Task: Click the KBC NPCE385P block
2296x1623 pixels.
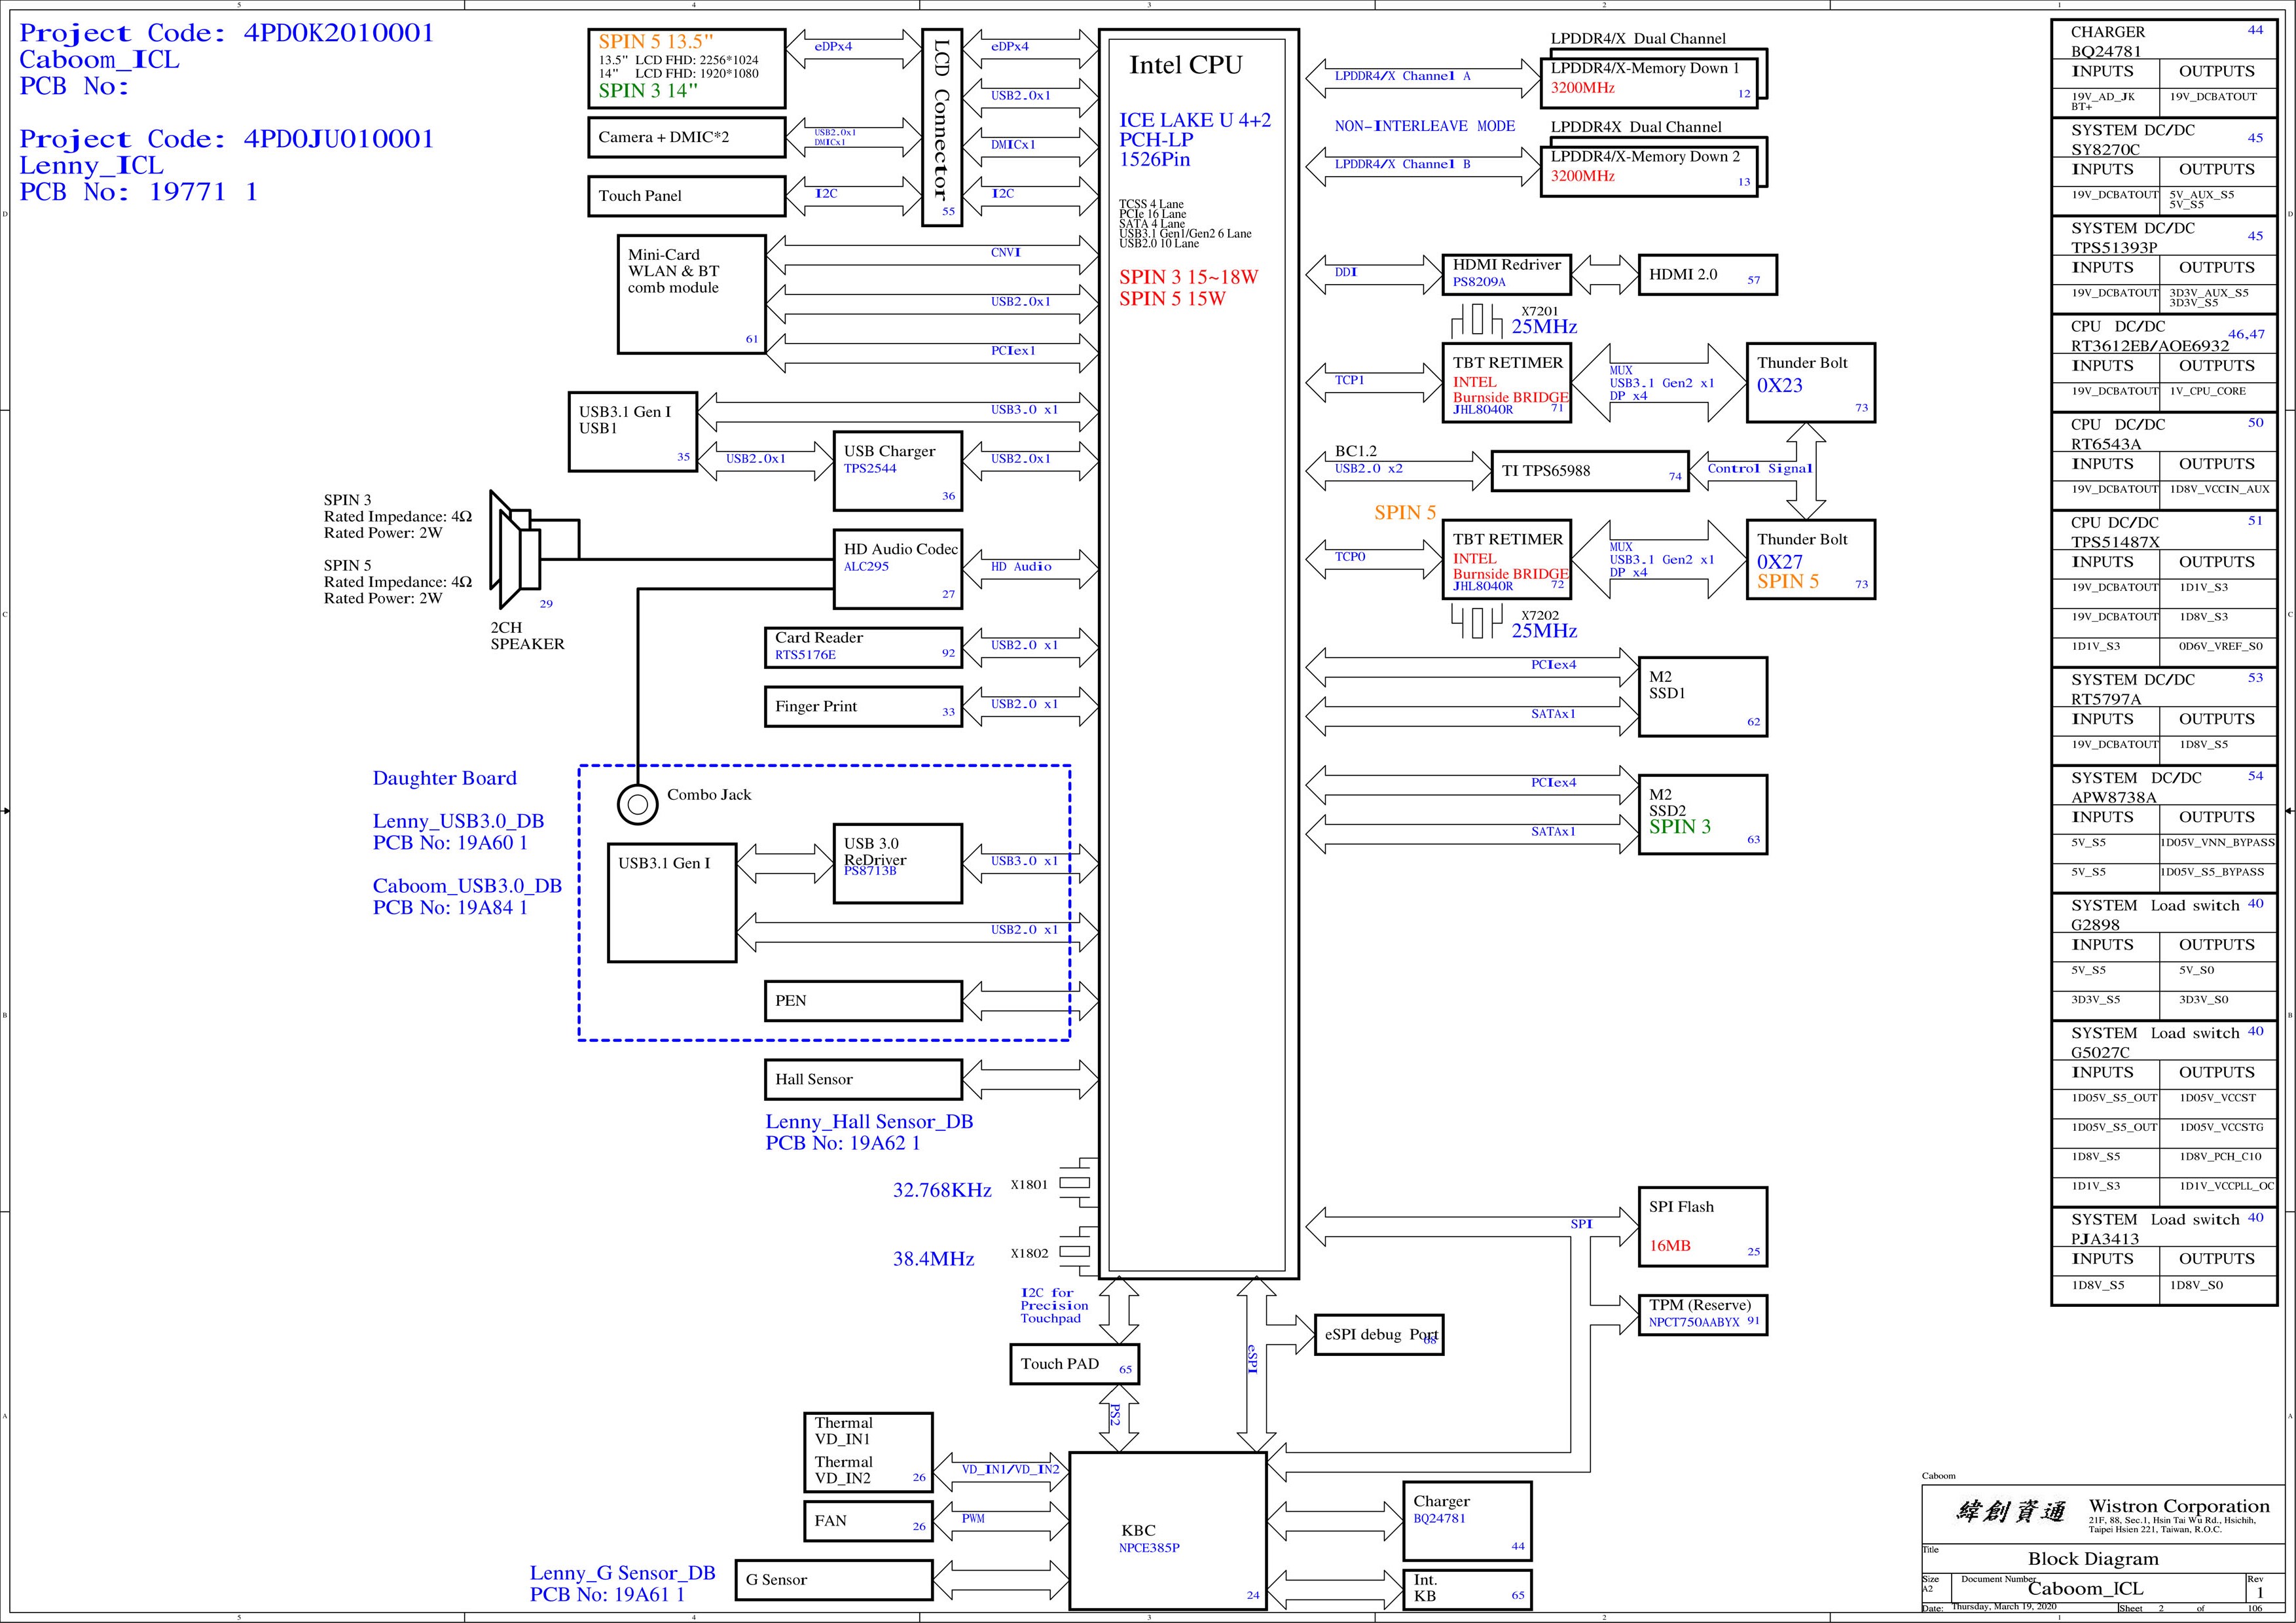Action: pos(1168,1530)
